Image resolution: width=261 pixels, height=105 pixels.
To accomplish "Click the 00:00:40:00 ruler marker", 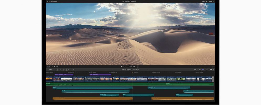I will tap(135, 72).
